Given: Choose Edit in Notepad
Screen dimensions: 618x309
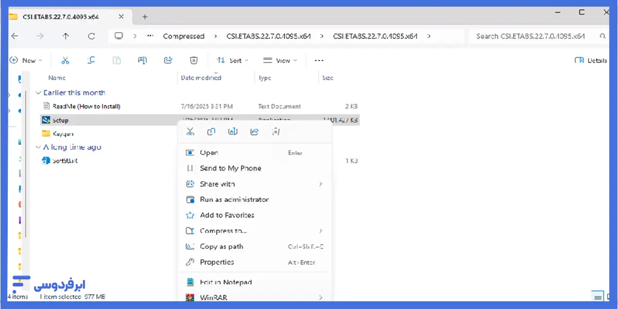Looking at the screenshot, I should 255,282.
